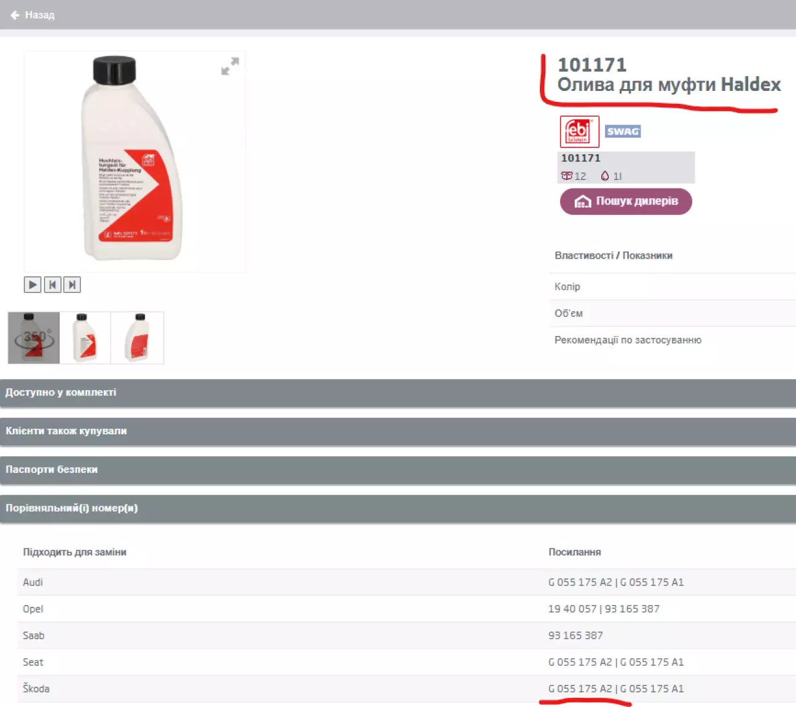Viewport: 796px width, 707px height.
Task: Play the 360° image rotation
Action: point(33,285)
